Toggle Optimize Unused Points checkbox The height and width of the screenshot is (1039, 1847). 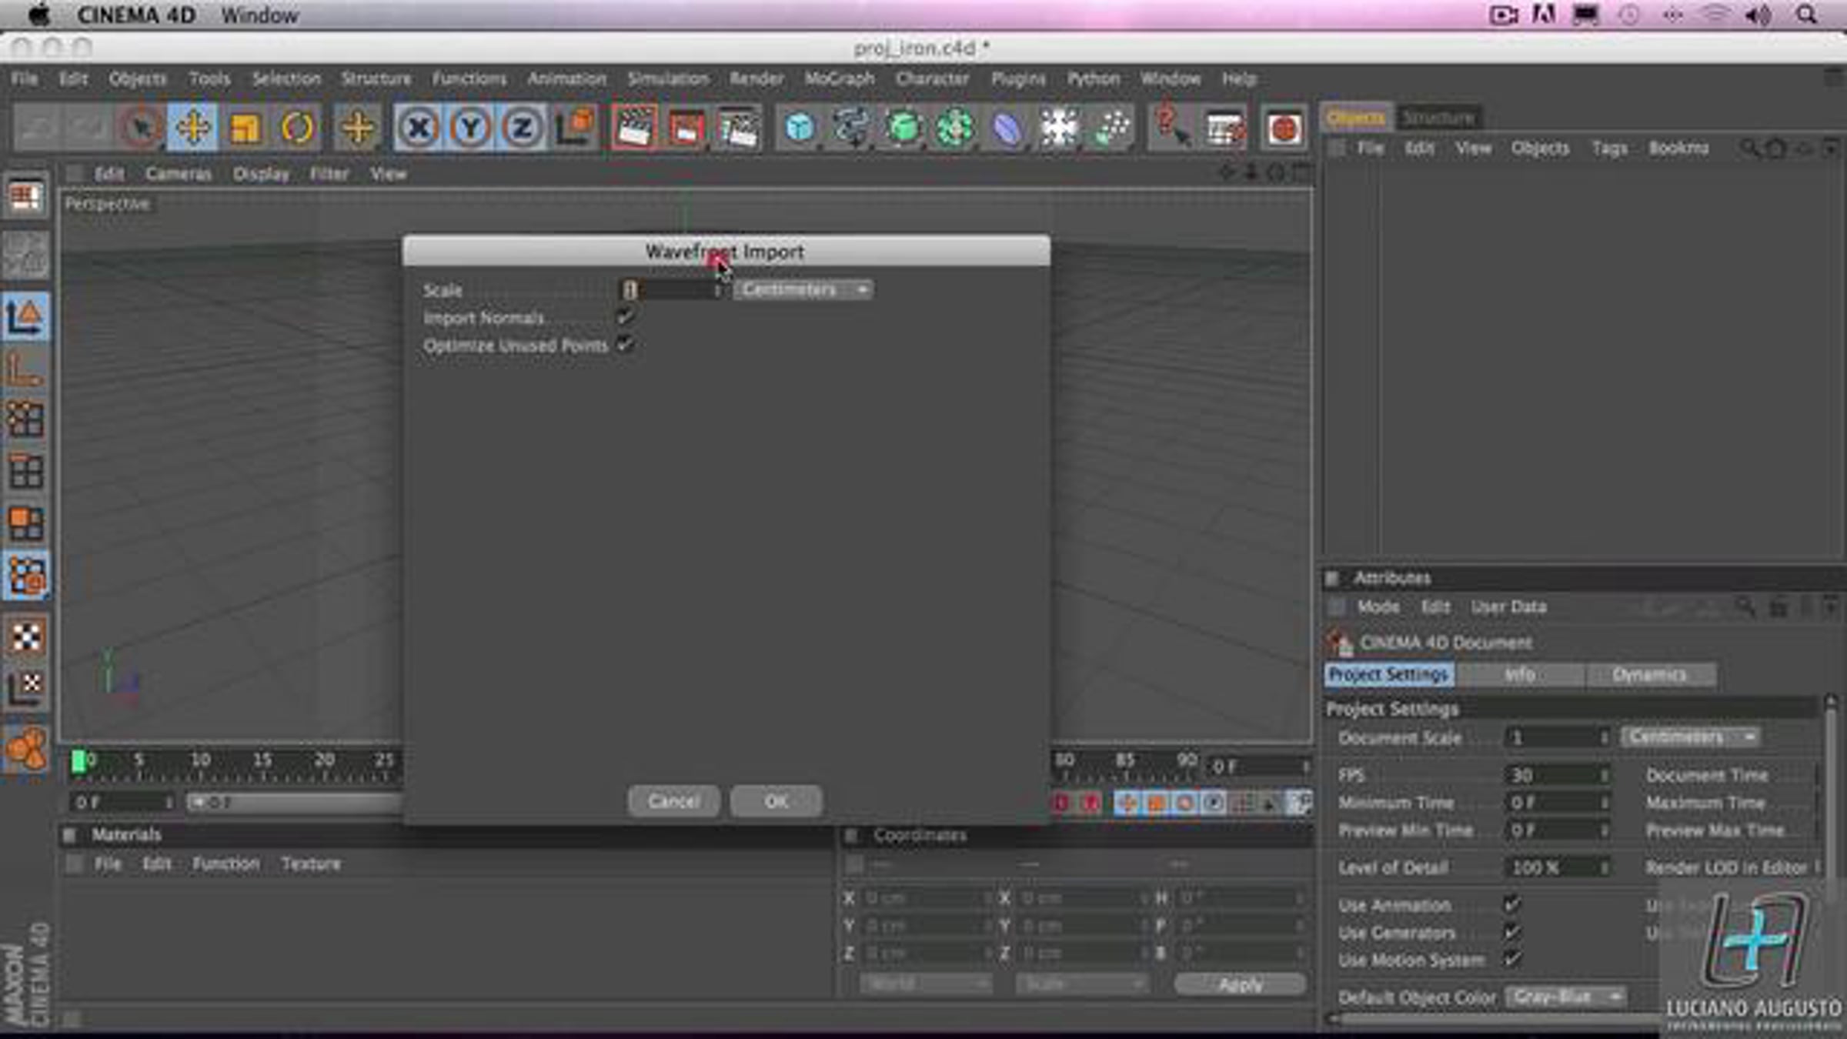626,344
